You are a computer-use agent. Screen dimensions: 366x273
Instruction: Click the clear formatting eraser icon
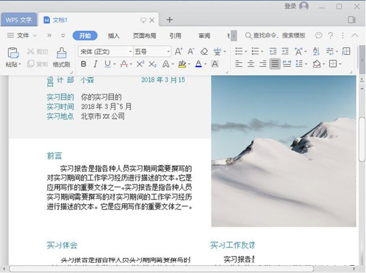(205, 52)
